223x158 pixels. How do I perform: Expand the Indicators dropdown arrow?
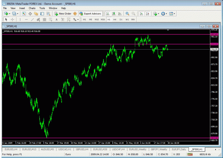158,14
